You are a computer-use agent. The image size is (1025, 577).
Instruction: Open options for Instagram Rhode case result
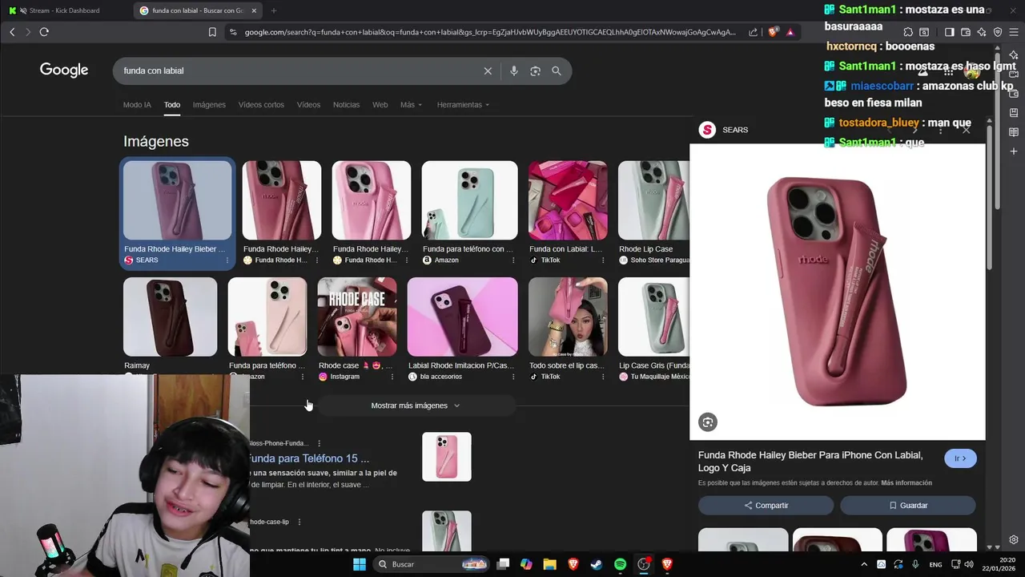(x=392, y=377)
